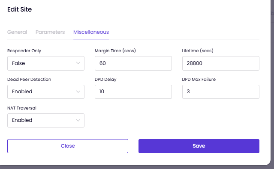Open the NAT Traversal dropdown

click(46, 120)
